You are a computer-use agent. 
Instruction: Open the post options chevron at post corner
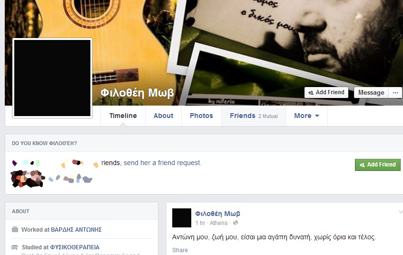[401, 212]
